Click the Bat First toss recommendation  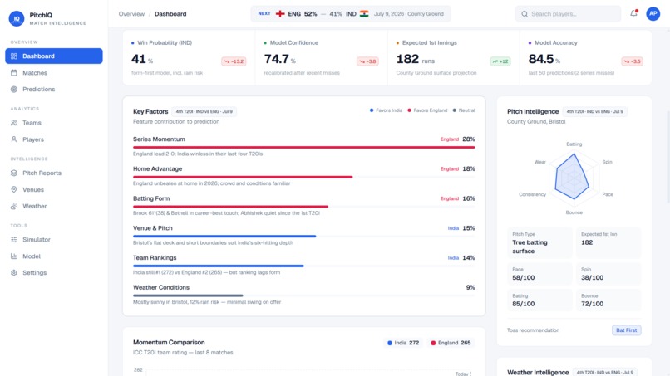[x=627, y=330]
